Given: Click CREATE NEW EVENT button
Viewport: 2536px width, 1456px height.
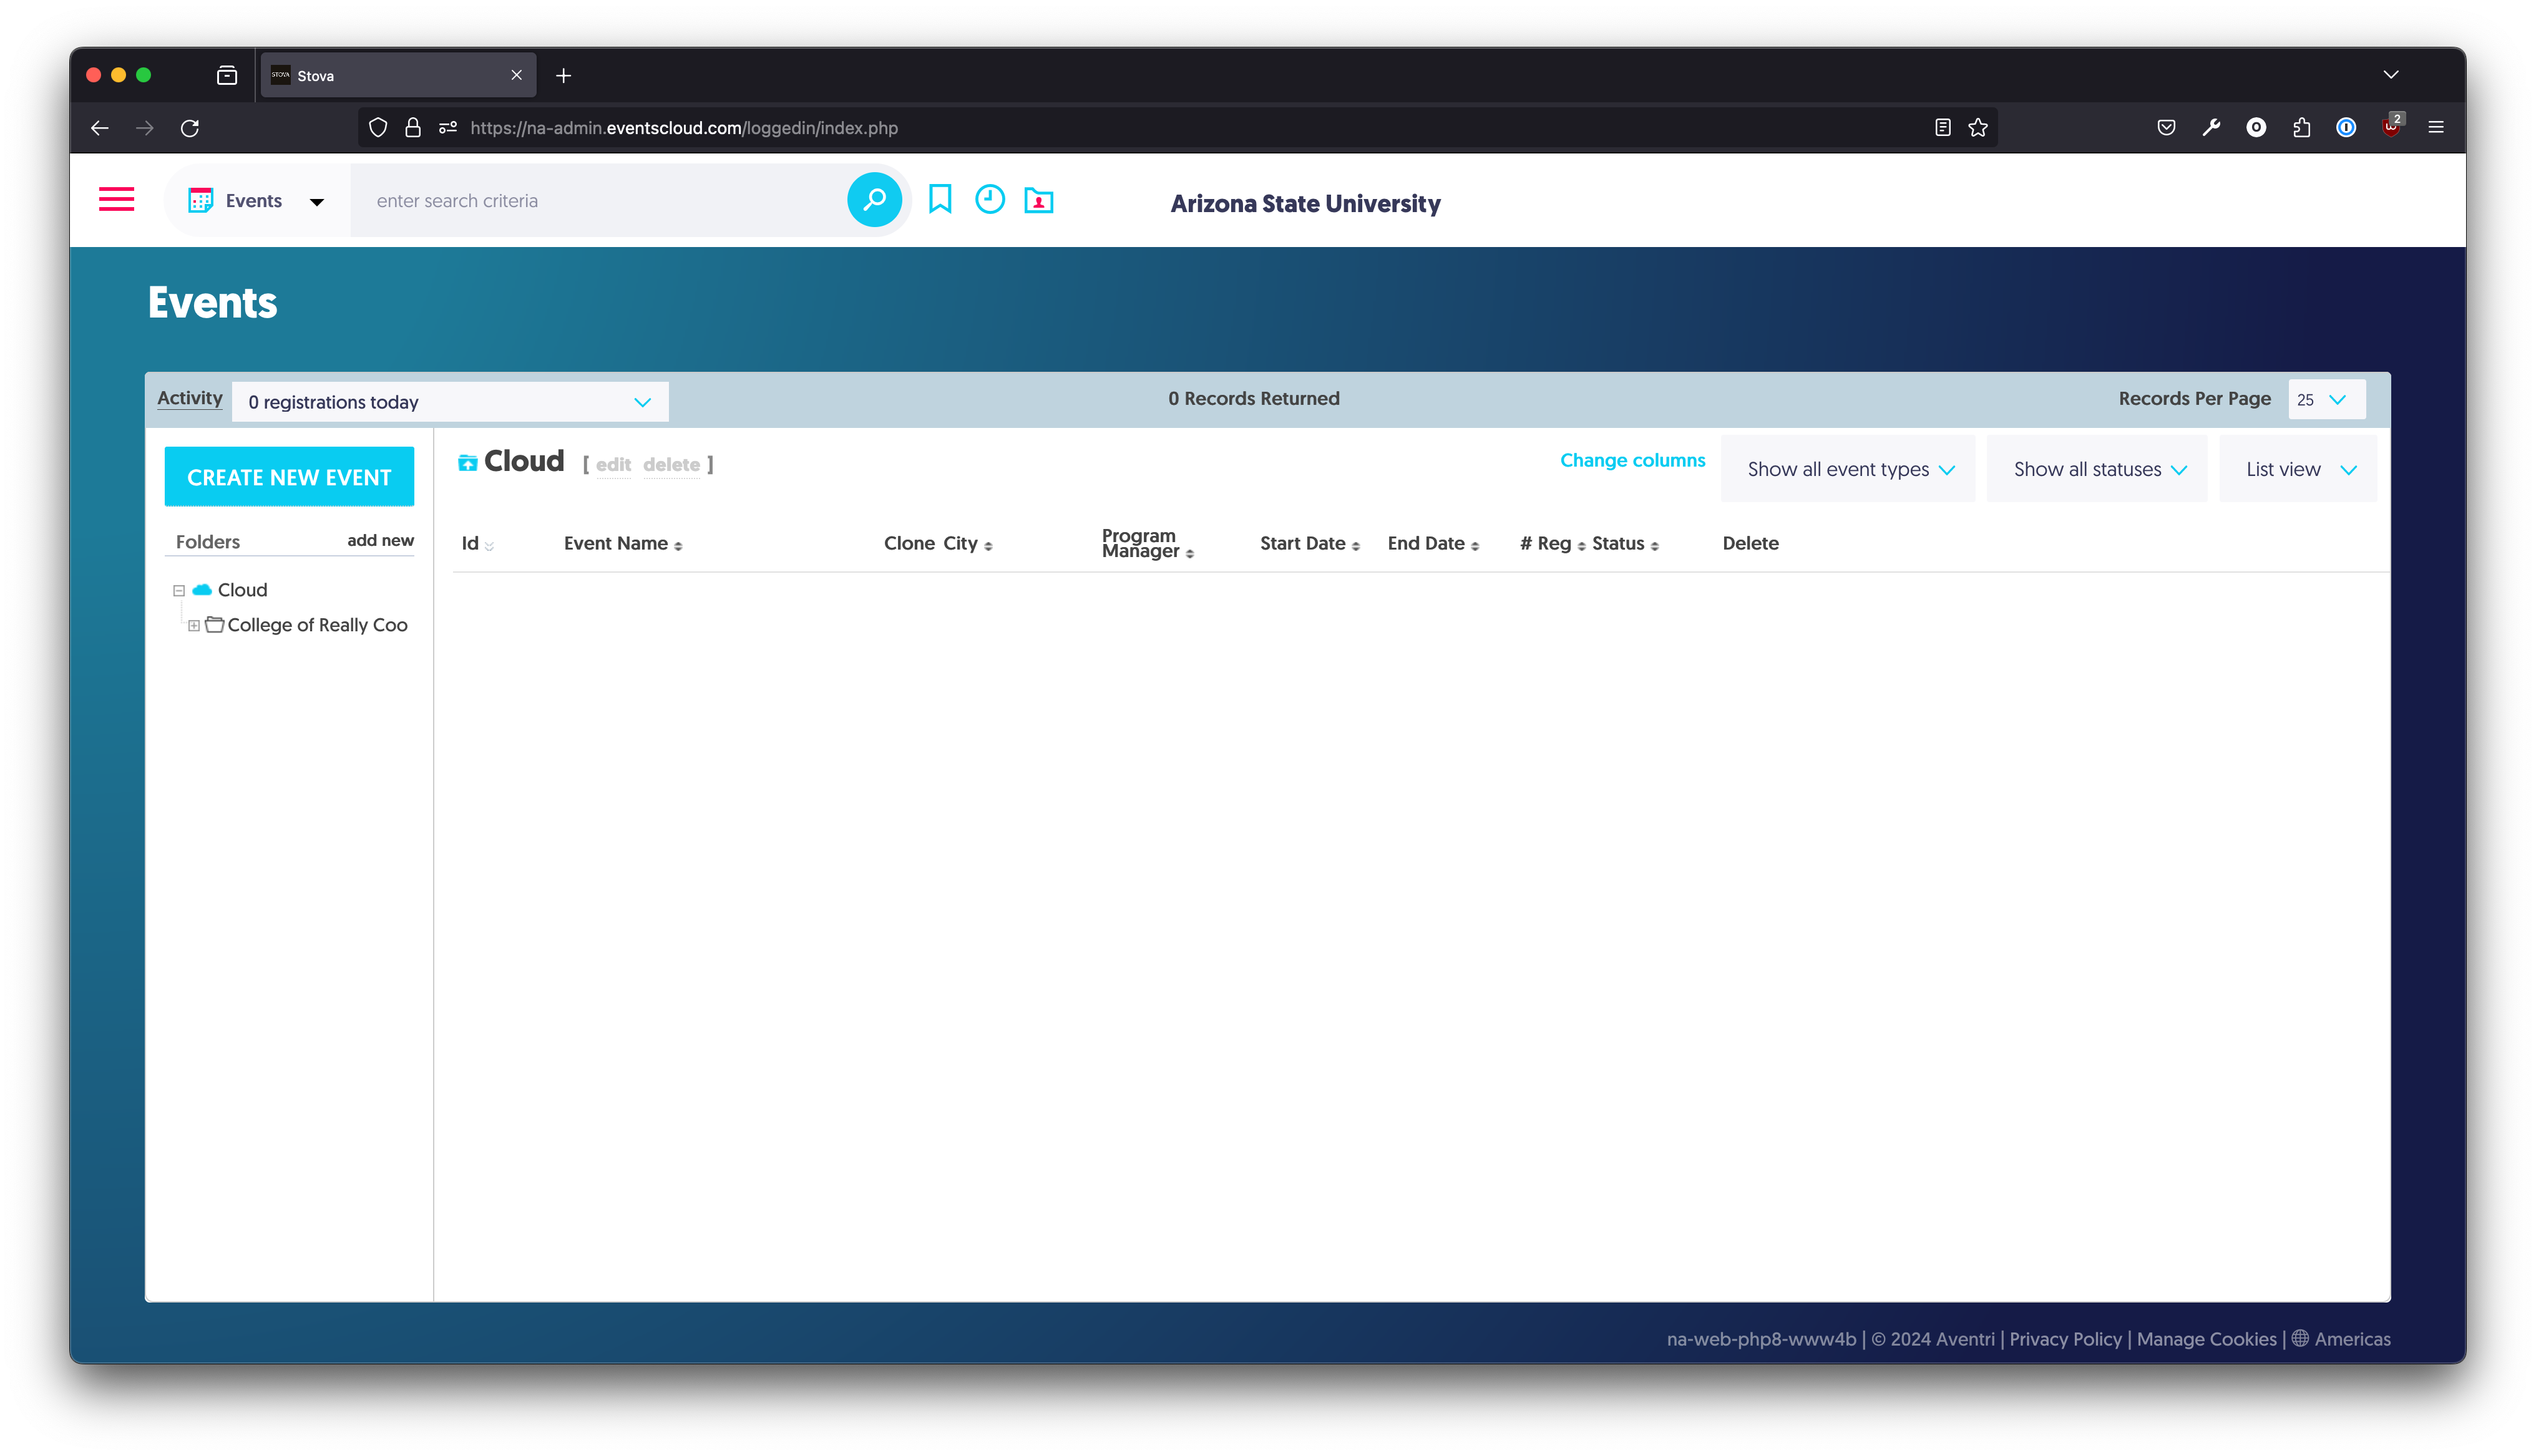Looking at the screenshot, I should click(289, 477).
